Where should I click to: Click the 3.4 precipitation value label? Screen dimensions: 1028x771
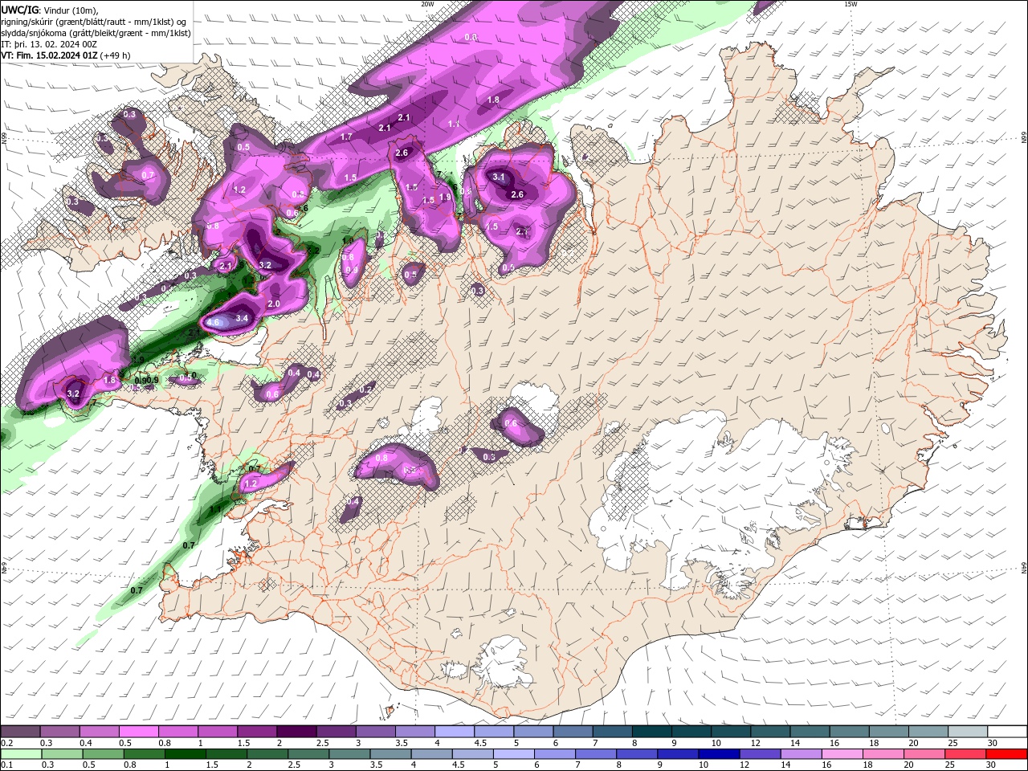click(241, 318)
